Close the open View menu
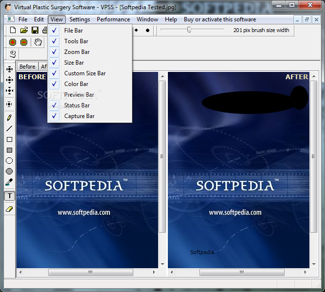Image resolution: width=325 pixels, height=292 pixels. (56, 19)
